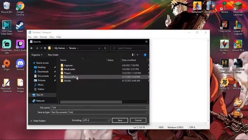Open Minecraft Launcher desktop shortcut

(238, 9)
